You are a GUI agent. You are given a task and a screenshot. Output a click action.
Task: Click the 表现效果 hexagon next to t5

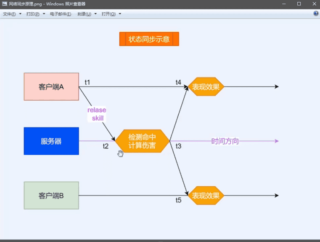206,195
